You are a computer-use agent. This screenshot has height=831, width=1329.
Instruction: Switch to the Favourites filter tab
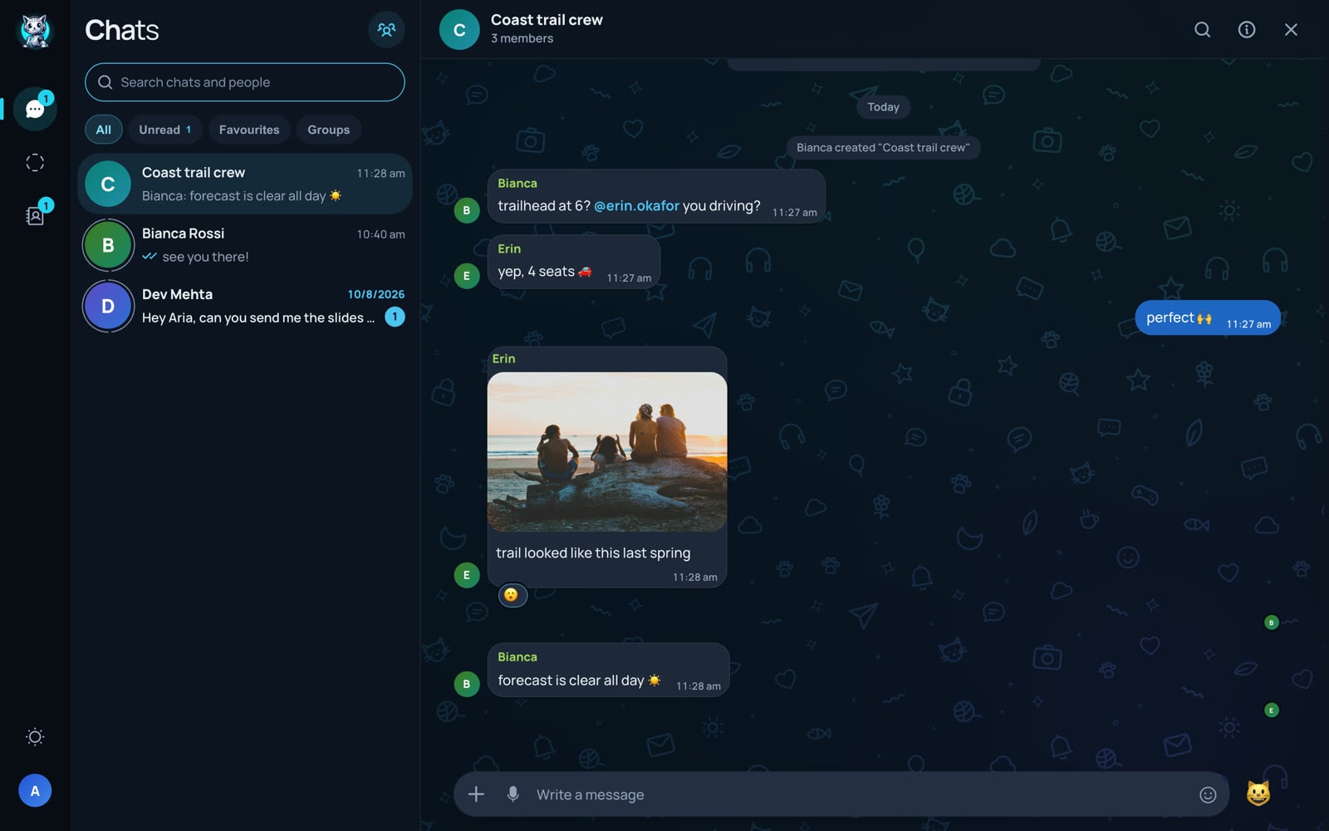coord(249,130)
